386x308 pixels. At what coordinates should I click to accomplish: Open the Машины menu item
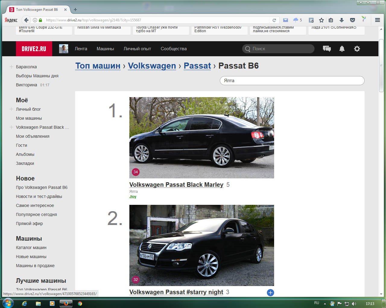pyautogui.click(x=105, y=49)
